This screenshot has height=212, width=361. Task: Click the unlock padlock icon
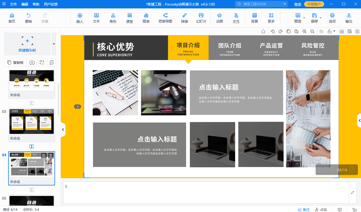[x=330, y=31]
